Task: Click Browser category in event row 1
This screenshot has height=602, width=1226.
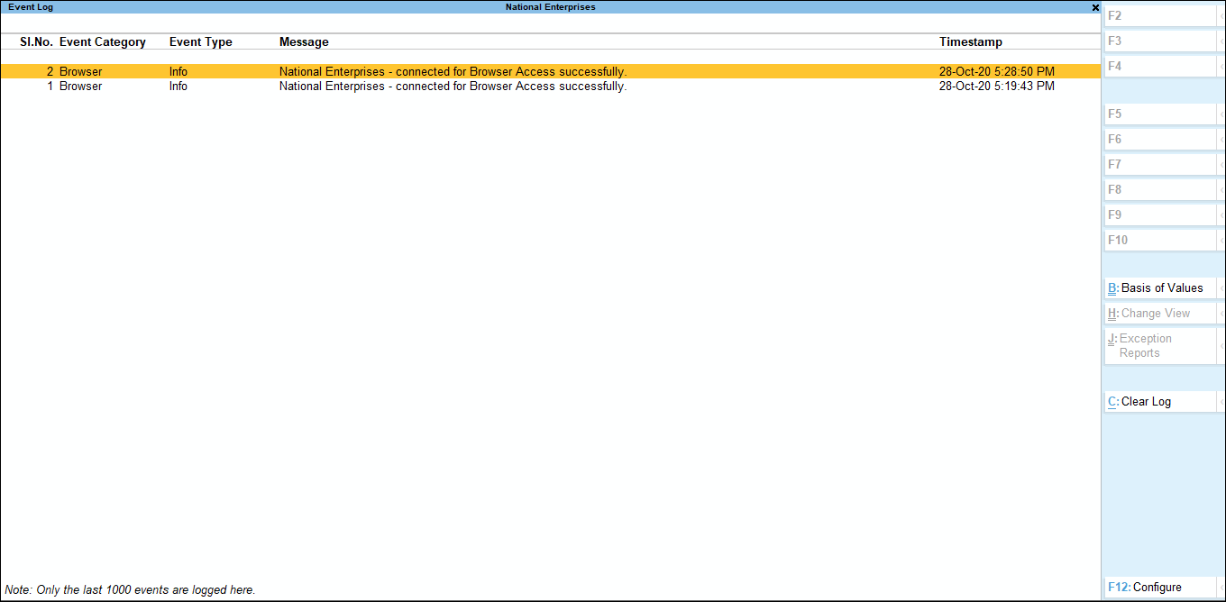Action: coord(81,87)
